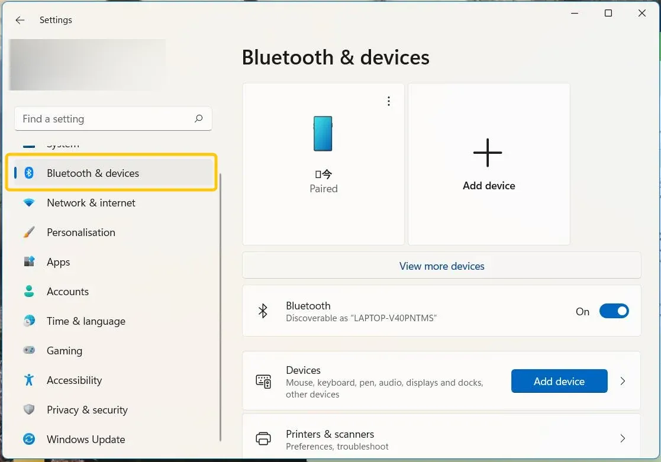Open Printers & scanners settings title
This screenshot has height=462, width=661.
pyautogui.click(x=330, y=434)
